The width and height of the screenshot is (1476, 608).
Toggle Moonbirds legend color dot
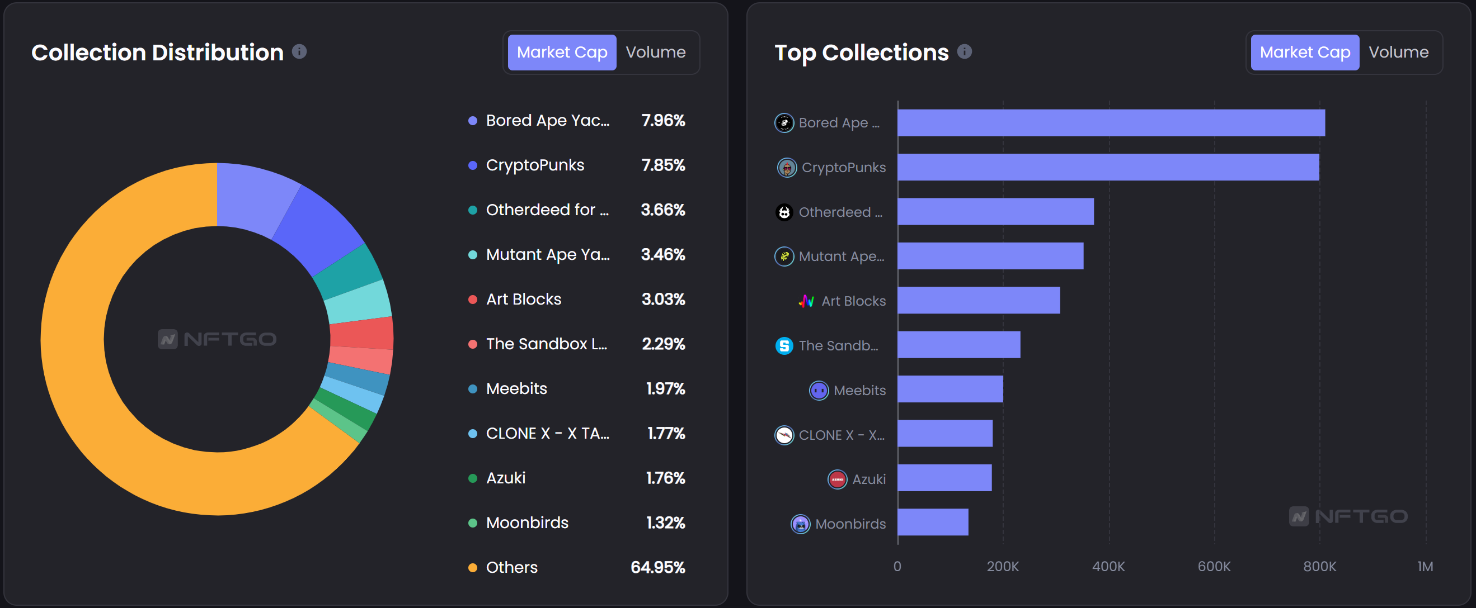pyautogui.click(x=473, y=522)
